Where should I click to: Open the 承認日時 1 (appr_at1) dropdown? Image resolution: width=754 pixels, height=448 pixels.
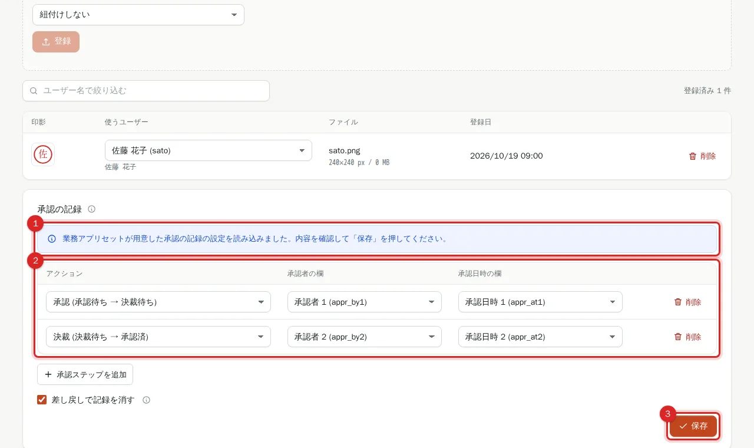pyautogui.click(x=540, y=302)
